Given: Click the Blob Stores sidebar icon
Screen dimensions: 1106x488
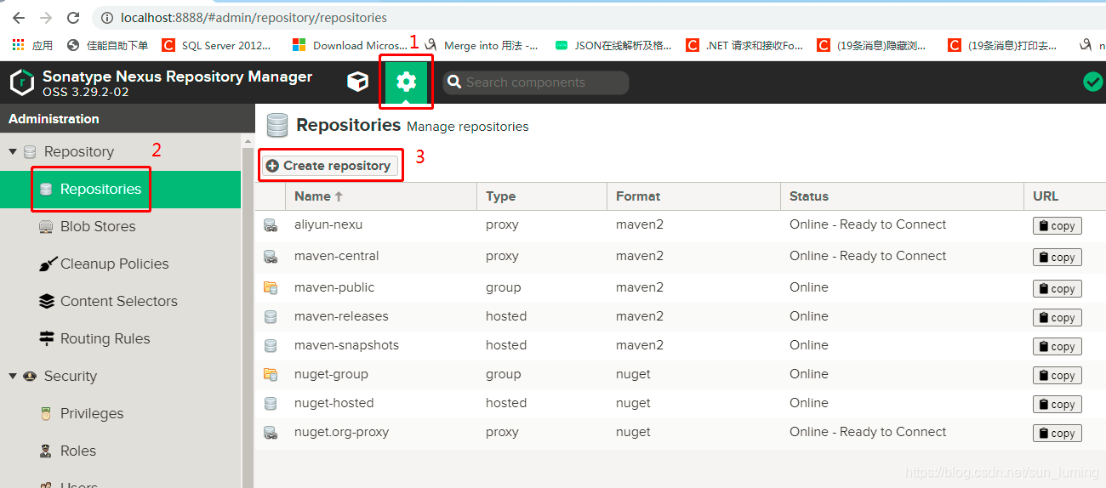Looking at the screenshot, I should point(46,227).
